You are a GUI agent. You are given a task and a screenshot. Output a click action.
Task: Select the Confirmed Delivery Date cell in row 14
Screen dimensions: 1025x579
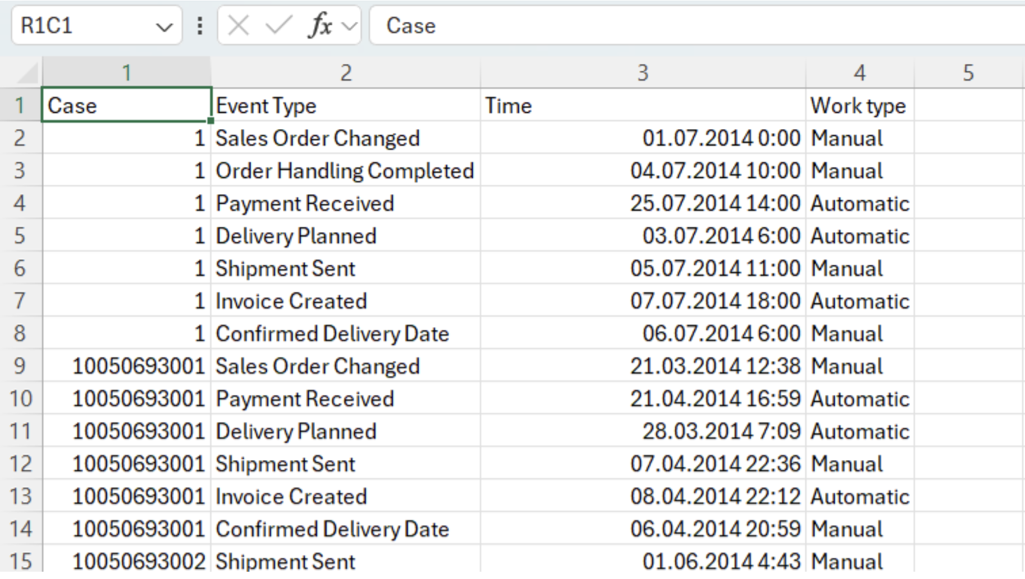[x=346, y=529]
